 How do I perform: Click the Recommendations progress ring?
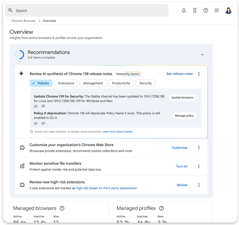click(x=20, y=55)
